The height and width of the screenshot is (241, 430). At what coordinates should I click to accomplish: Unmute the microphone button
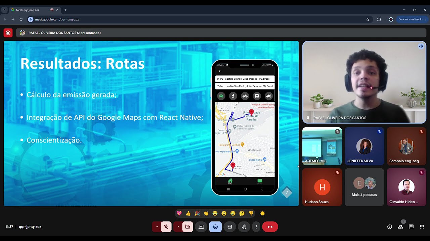tap(166, 227)
